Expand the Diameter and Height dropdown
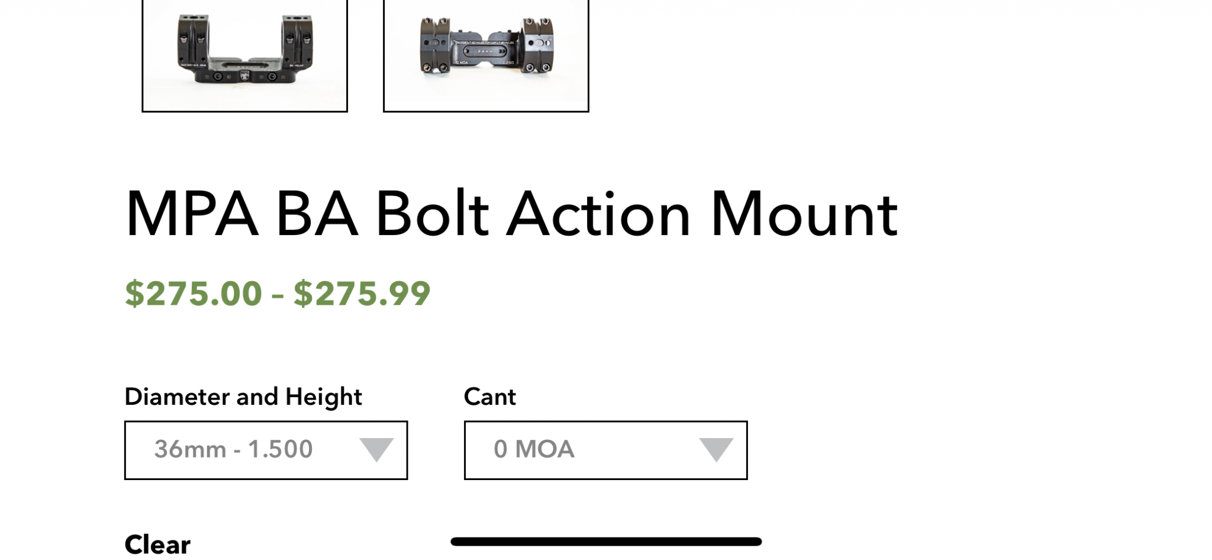Screen dimensions: 1212x560 click(x=266, y=450)
